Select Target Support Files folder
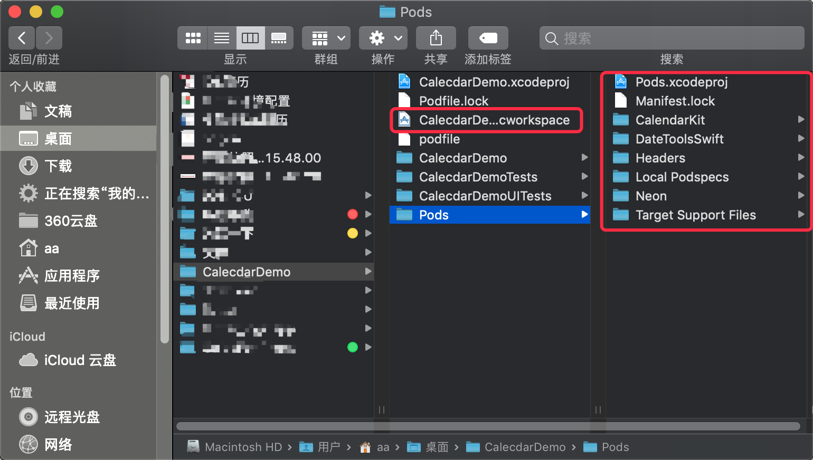Image resolution: width=813 pixels, height=460 pixels. click(707, 215)
